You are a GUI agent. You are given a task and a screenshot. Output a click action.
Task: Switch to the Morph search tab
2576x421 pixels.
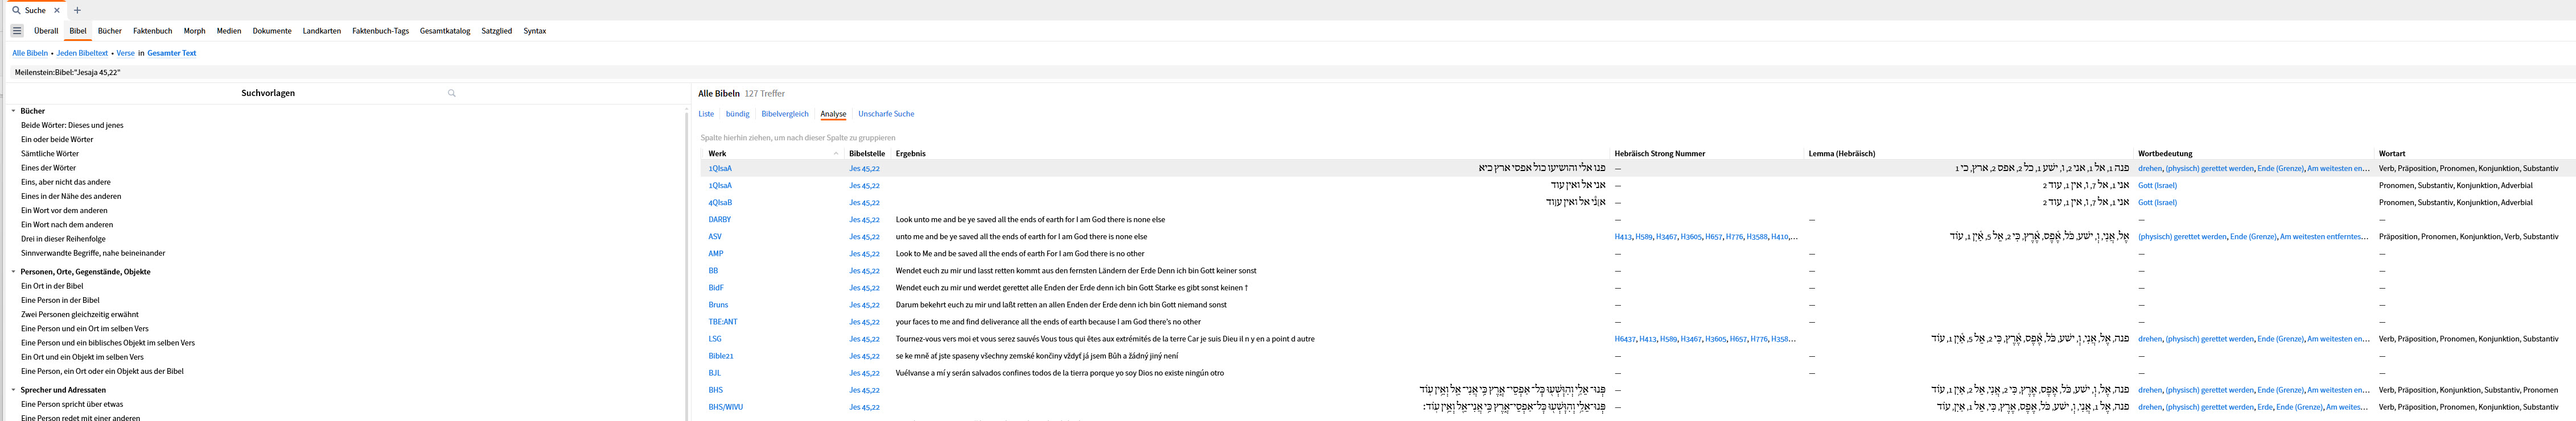(x=194, y=31)
